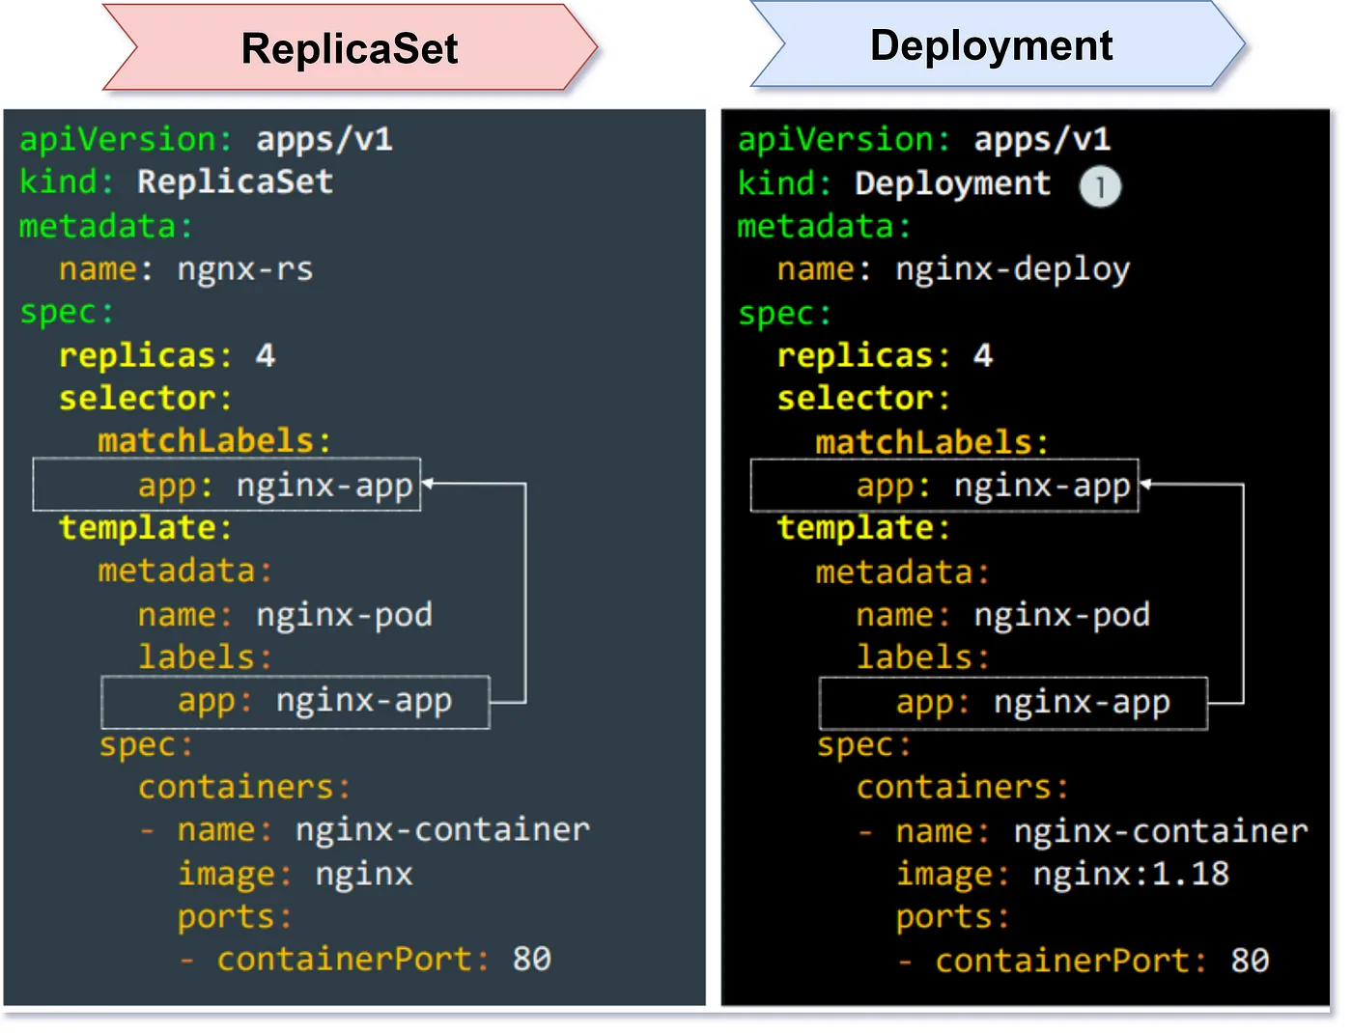Viewport: 1352px width, 1033px height.
Task: Click the 'kind: Deployment' value text
Action: [952, 183]
